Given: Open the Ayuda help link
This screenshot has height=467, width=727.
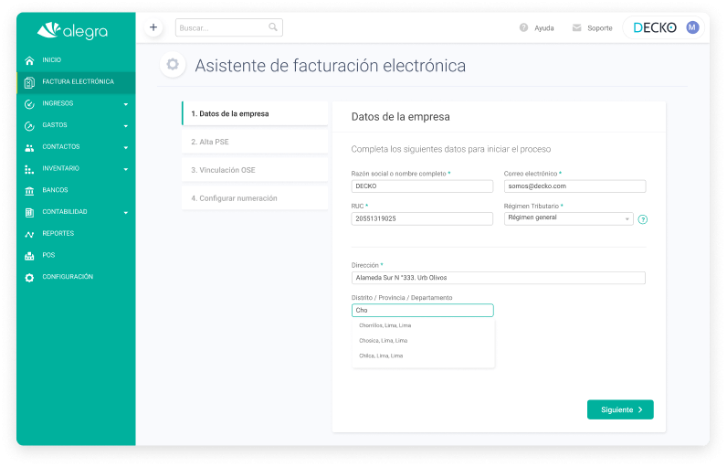Looking at the screenshot, I should (537, 28).
